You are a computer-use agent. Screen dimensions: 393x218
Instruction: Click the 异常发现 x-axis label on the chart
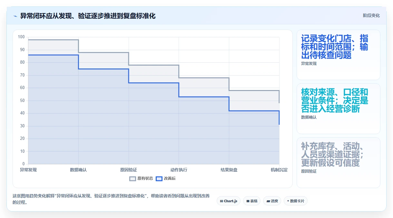28,170
